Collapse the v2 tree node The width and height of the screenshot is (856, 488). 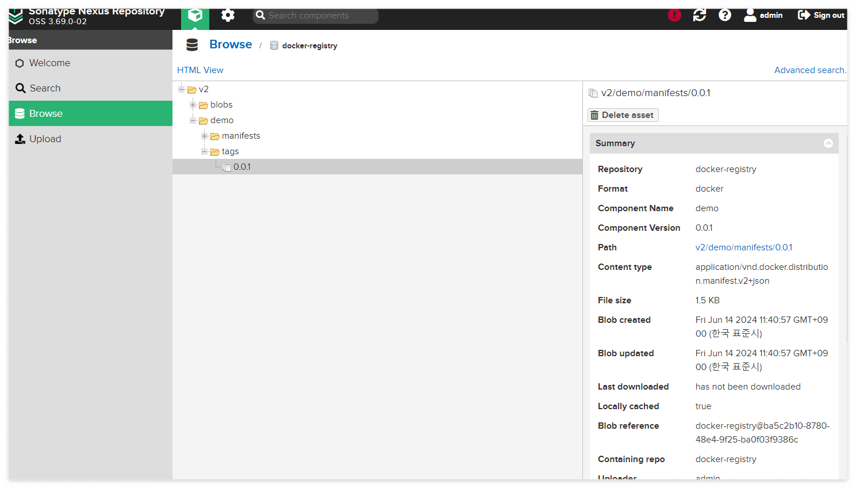tap(182, 89)
